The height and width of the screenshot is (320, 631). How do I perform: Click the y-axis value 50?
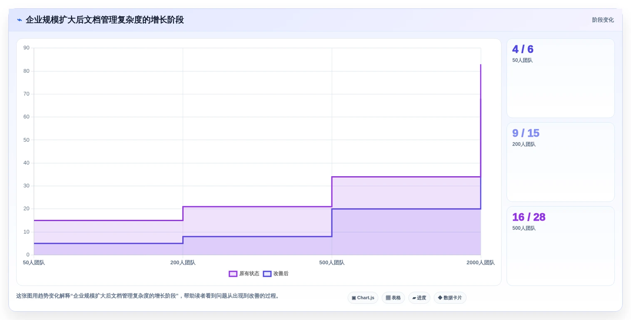coord(27,140)
